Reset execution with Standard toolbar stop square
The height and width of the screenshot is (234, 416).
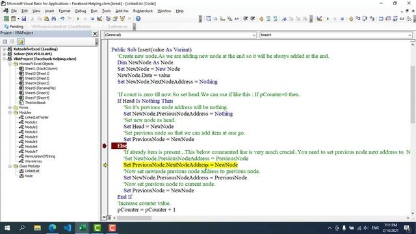pyautogui.click(x=92, y=19)
